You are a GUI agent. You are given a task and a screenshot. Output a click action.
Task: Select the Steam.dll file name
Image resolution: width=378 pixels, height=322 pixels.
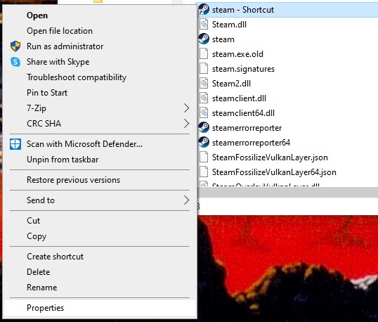click(x=229, y=25)
